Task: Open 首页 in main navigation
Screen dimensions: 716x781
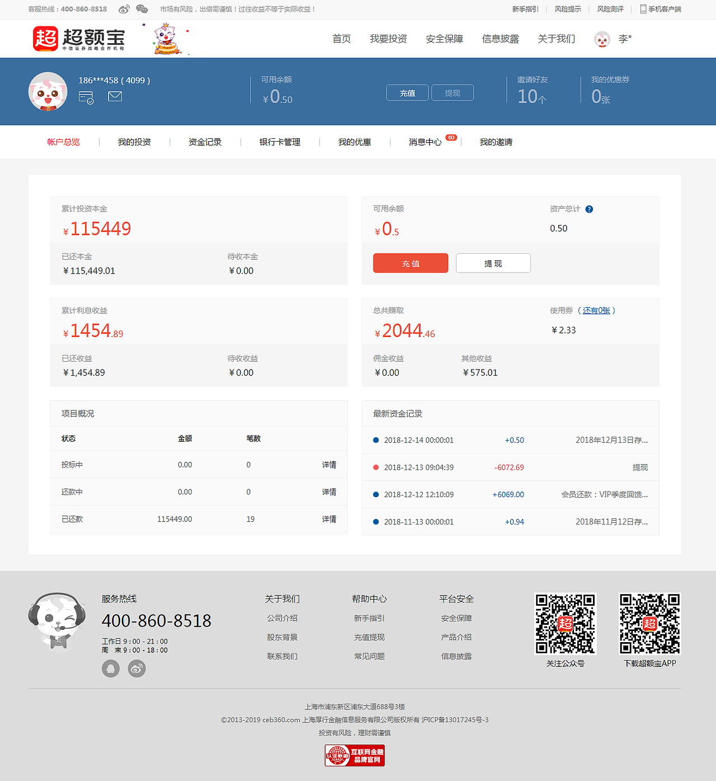Action: pos(342,39)
